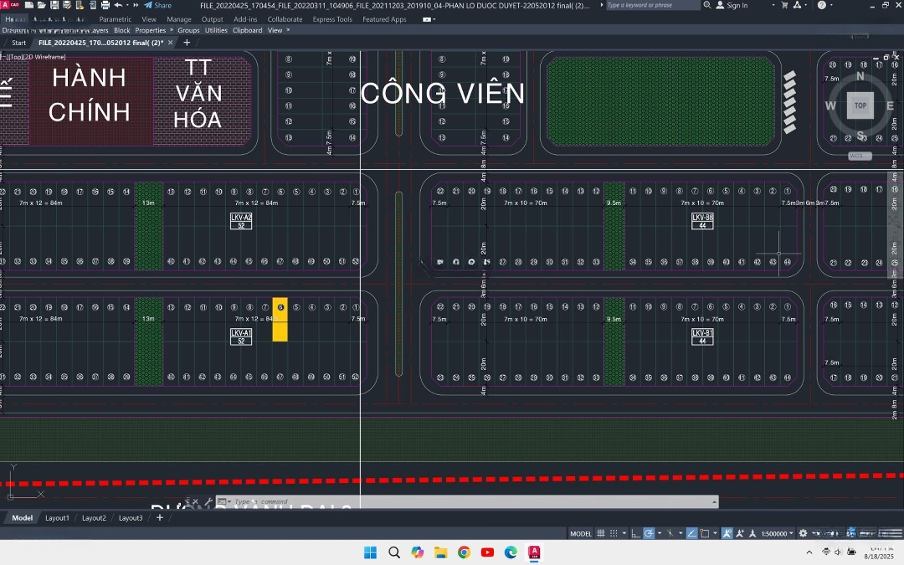This screenshot has height=565, width=904.
Task: Click the TOP face of the ViewCube
Action: (x=860, y=105)
